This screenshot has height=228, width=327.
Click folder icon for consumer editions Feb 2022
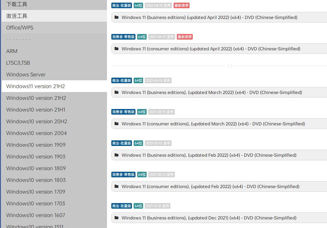(x=117, y=186)
